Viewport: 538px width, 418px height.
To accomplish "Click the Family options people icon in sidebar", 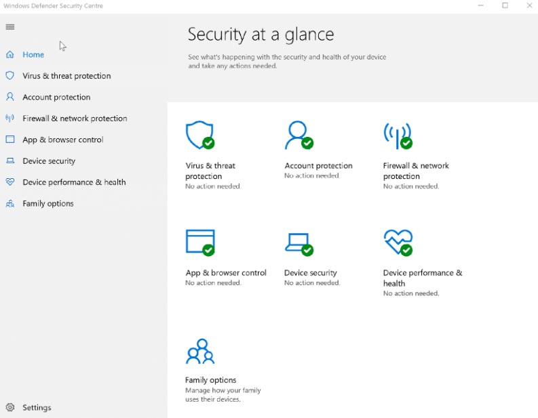I will [x=10, y=203].
